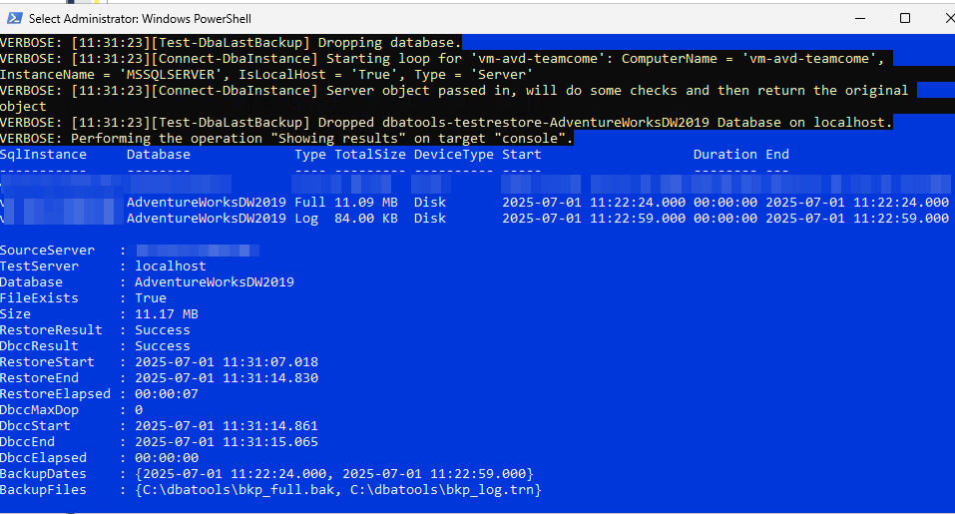This screenshot has height=514, width=955.
Task: Click the '84.00 KB' size value
Action: 366,218
